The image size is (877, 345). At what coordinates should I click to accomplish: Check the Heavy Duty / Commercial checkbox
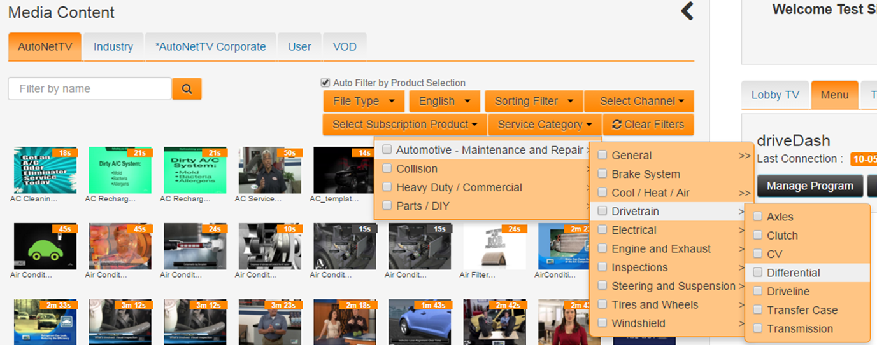click(387, 187)
